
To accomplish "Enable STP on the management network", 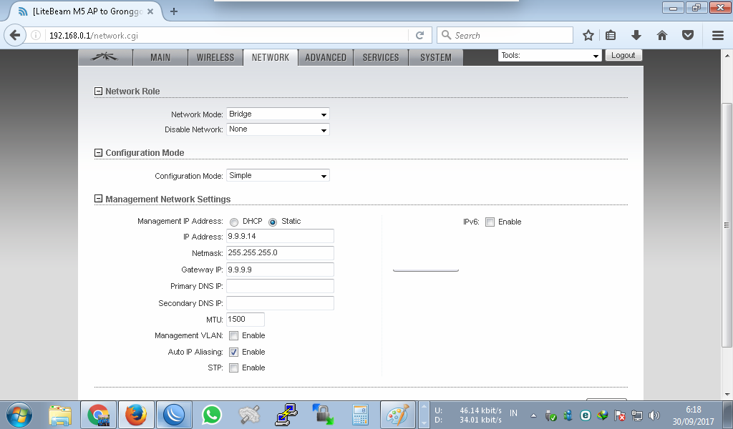I will 233,368.
